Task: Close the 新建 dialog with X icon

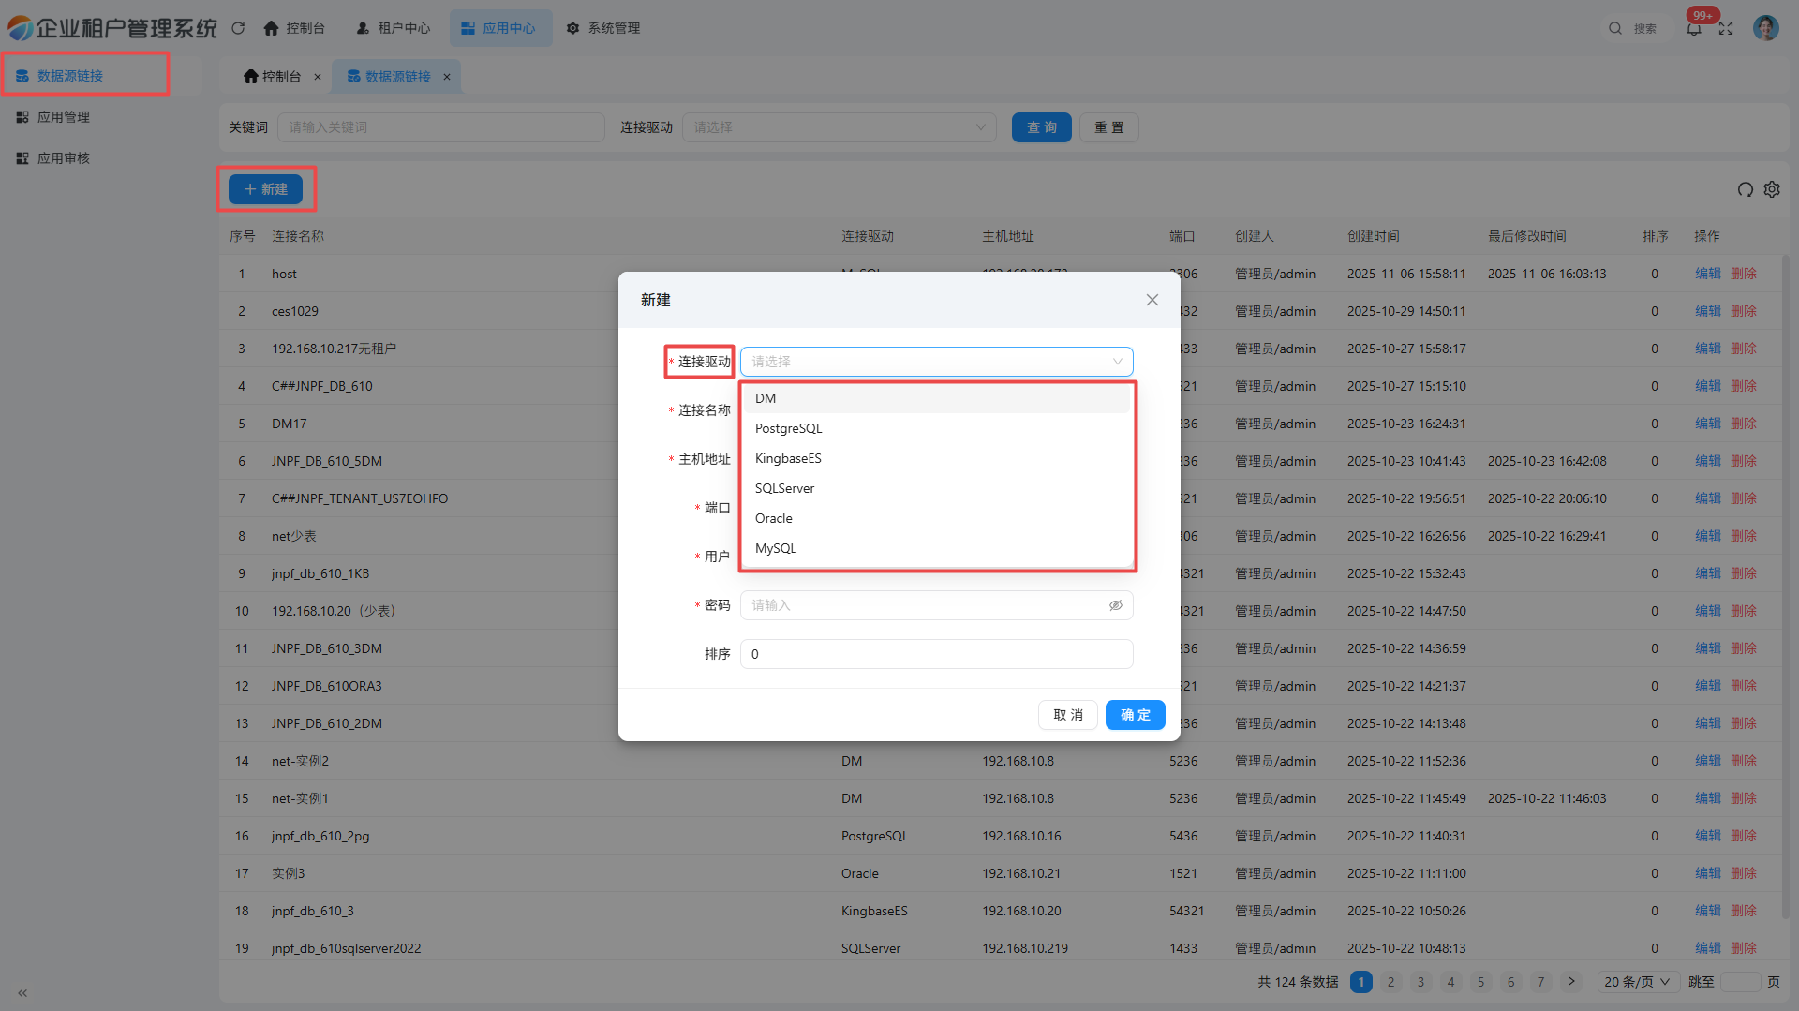Action: coord(1152,300)
